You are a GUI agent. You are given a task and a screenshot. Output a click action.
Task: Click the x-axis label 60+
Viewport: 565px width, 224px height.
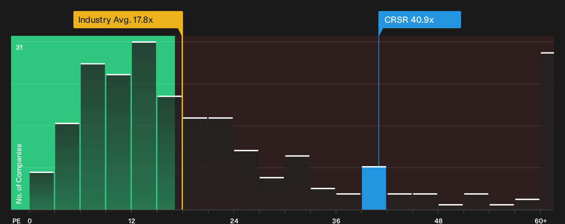pyautogui.click(x=541, y=221)
